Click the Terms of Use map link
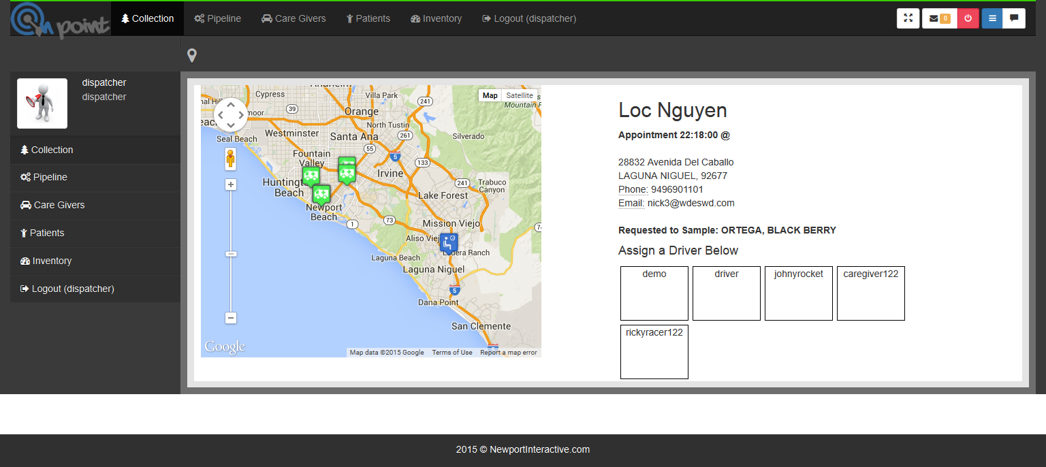 click(x=451, y=353)
